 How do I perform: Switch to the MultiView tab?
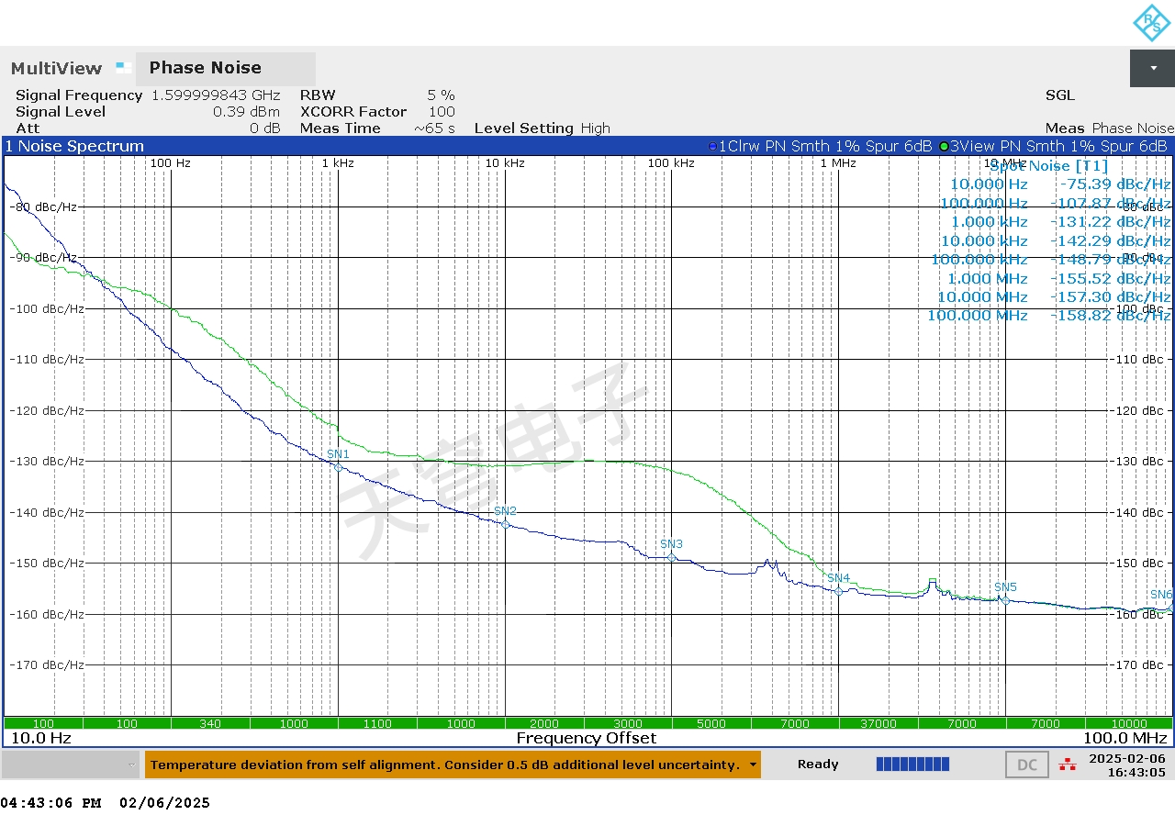point(56,69)
